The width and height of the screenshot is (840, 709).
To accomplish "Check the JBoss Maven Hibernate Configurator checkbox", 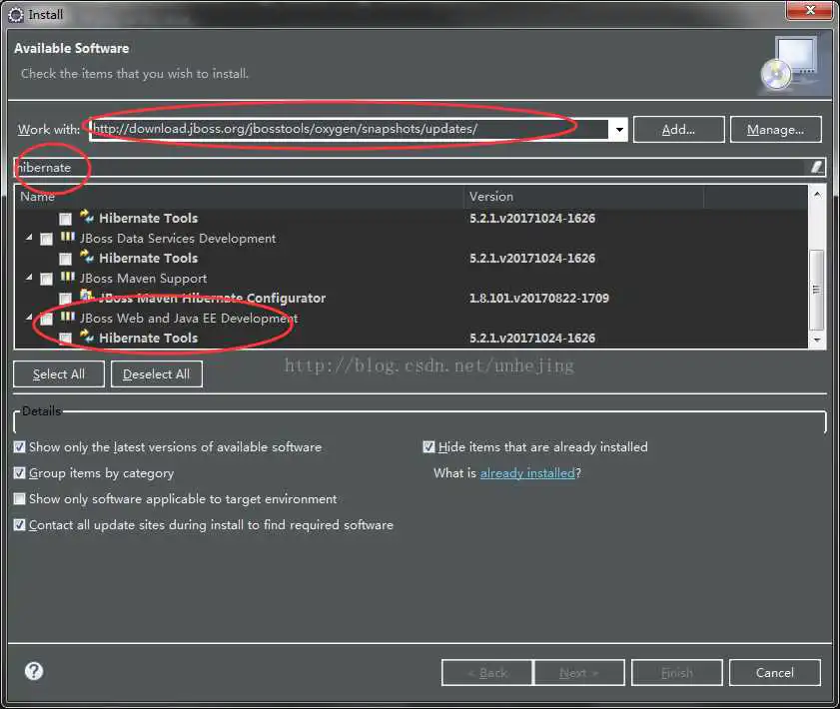I will pos(65,299).
